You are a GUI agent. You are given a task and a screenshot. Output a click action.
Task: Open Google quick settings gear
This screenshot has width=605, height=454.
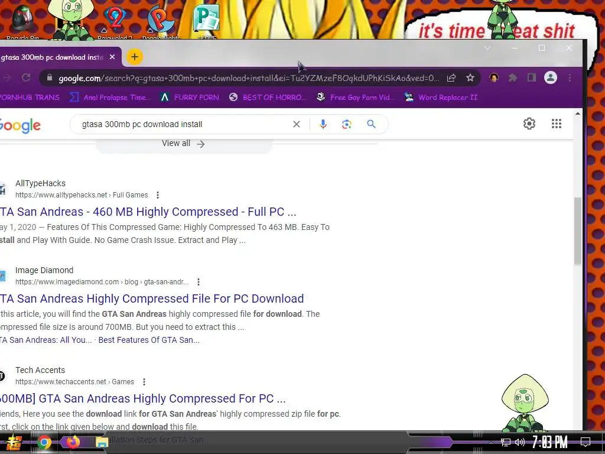pyautogui.click(x=529, y=124)
